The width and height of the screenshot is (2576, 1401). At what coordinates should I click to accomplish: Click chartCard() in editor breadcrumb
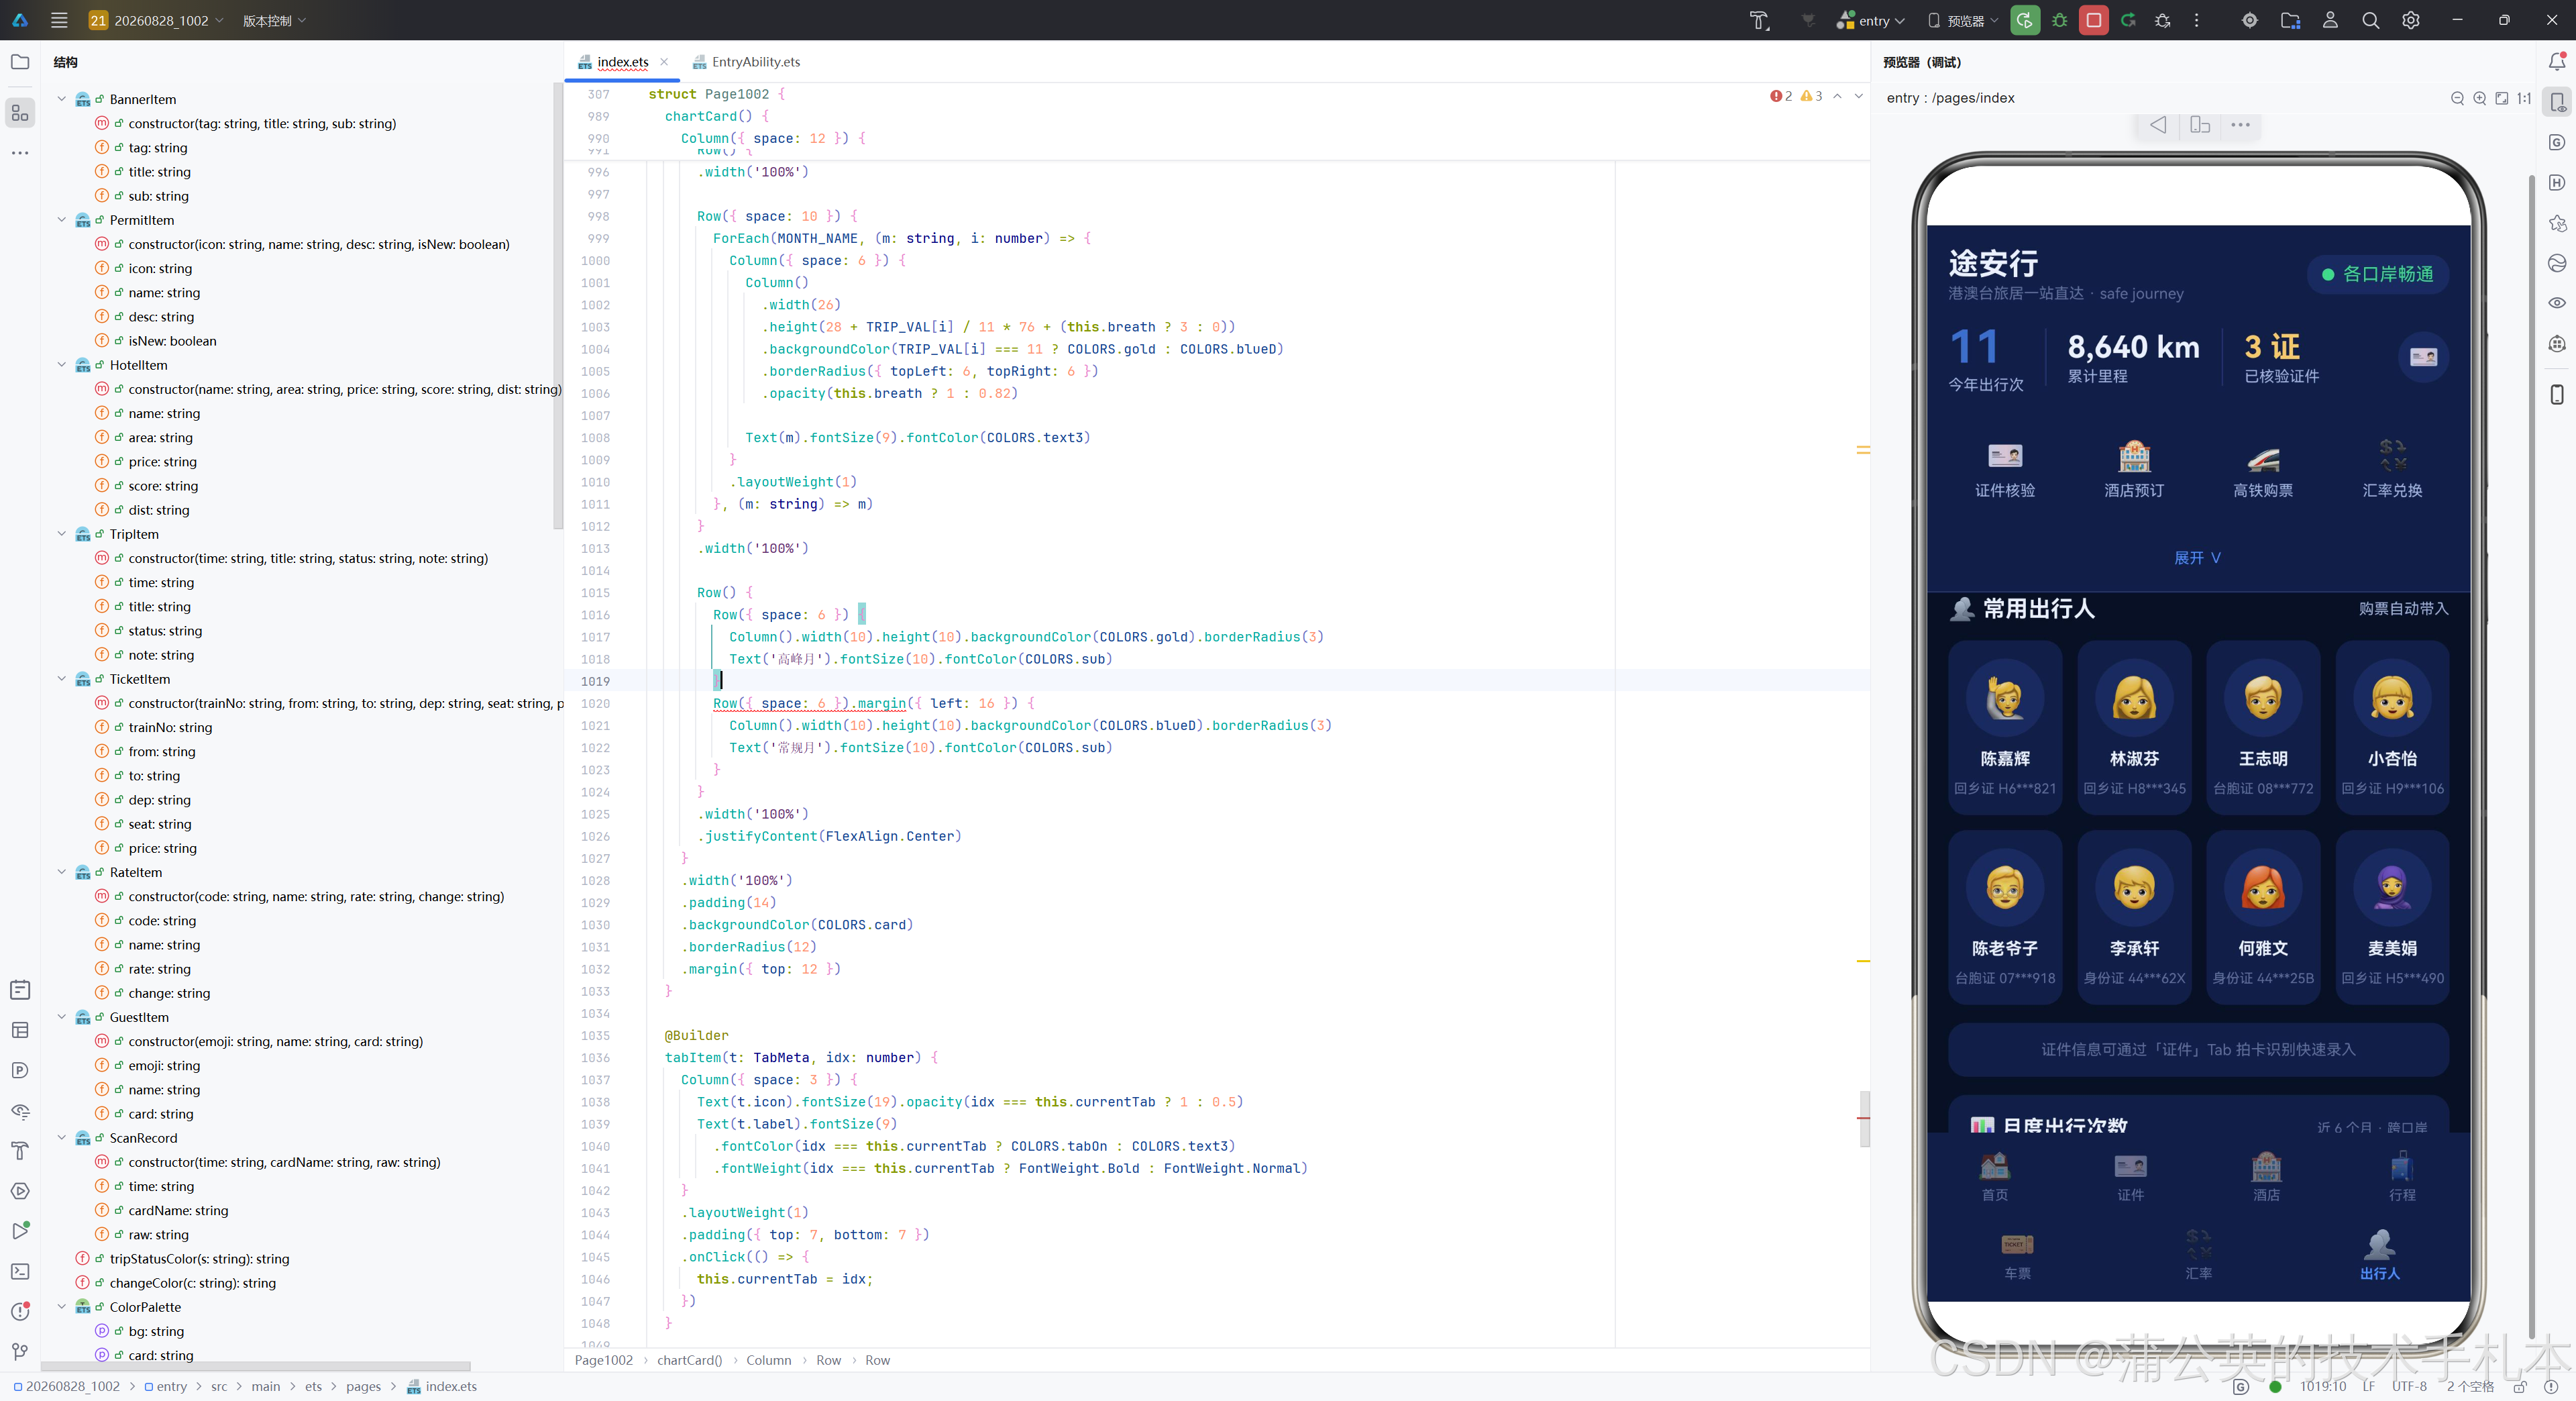[689, 1360]
